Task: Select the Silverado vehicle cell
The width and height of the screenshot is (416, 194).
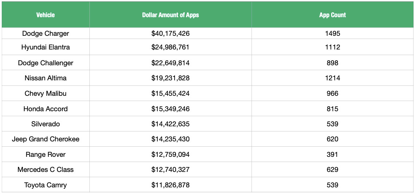Action: point(45,124)
